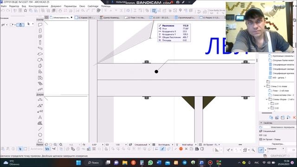Select the Door tool in toolbox

click(x=40, y=31)
